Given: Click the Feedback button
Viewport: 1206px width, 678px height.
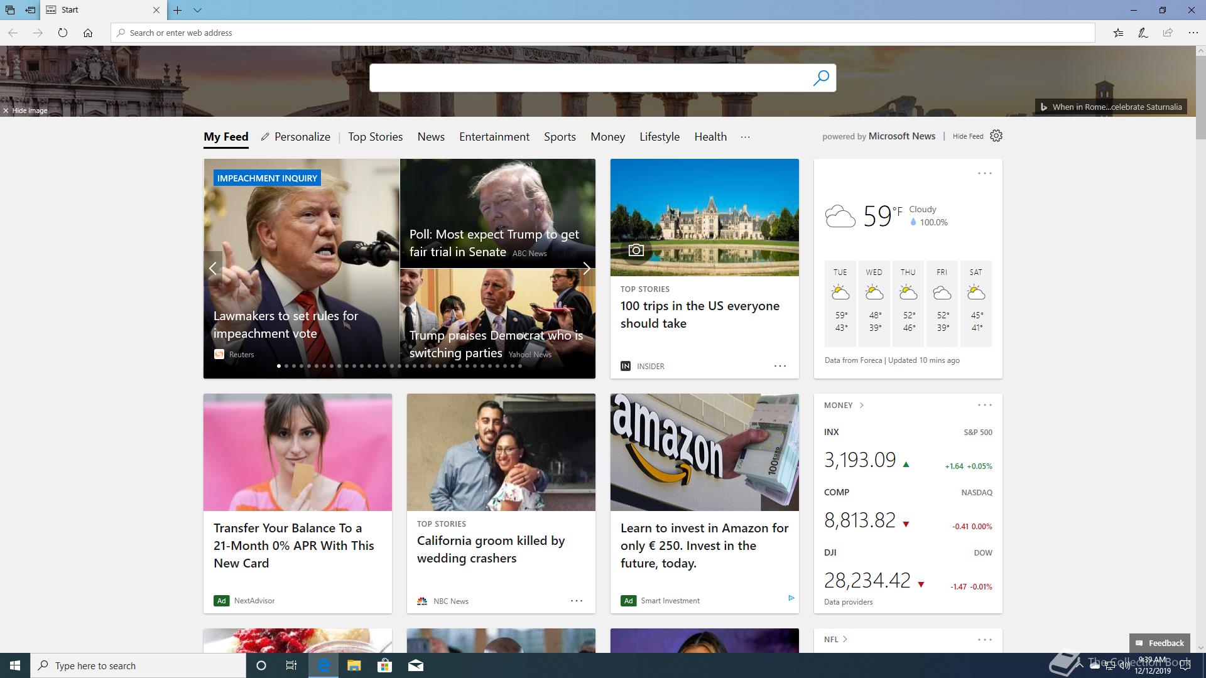Looking at the screenshot, I should tap(1160, 643).
